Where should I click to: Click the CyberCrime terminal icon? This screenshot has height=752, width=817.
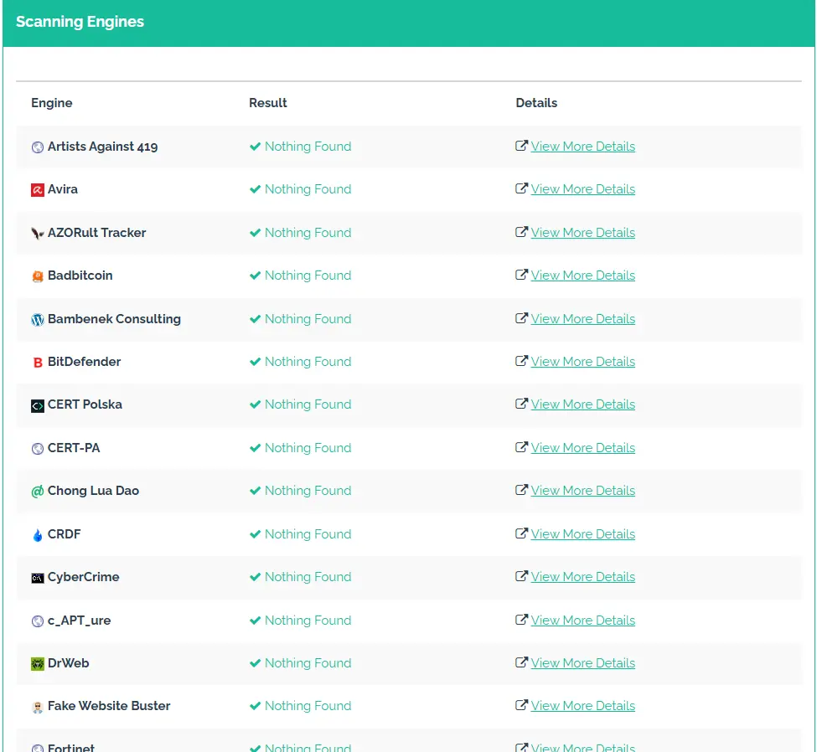coord(38,578)
